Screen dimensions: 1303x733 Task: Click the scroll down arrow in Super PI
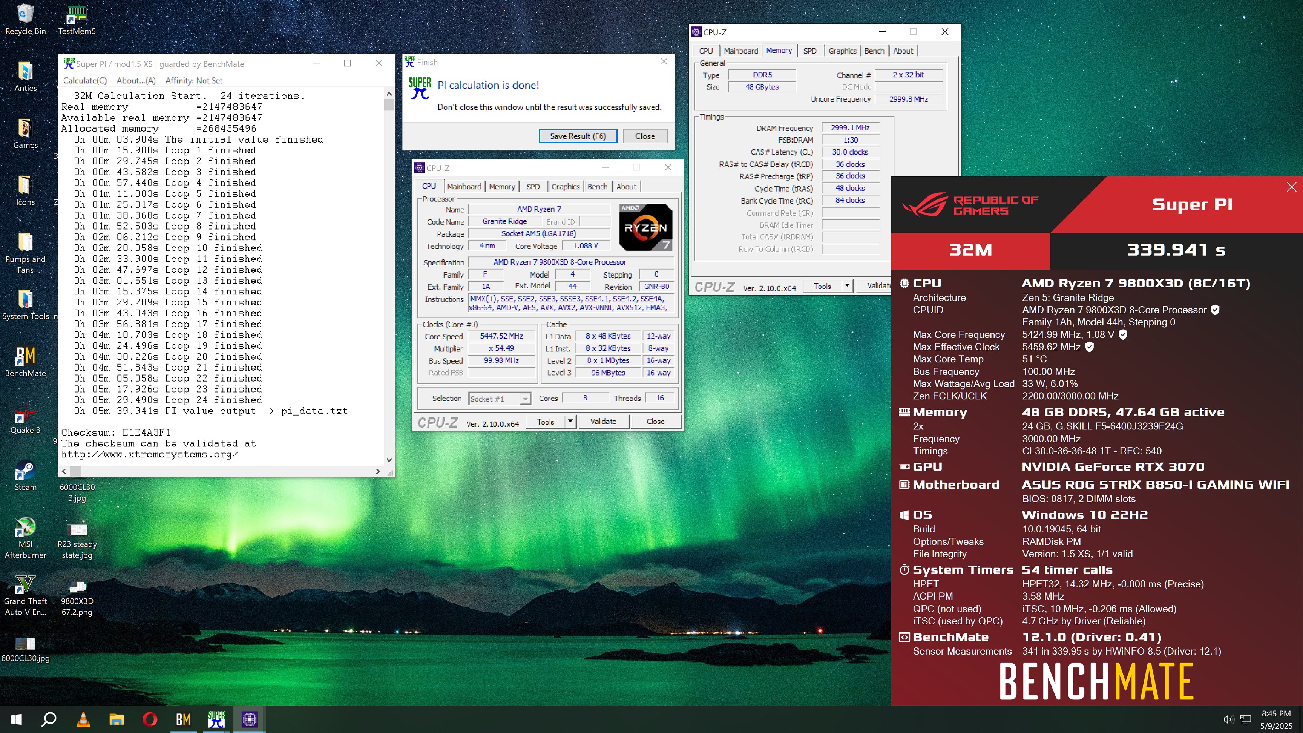click(x=388, y=460)
